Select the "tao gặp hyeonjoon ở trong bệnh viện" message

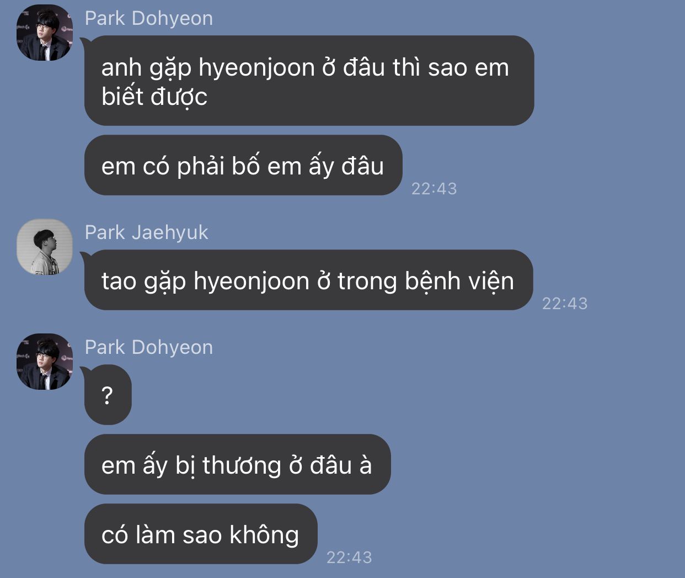click(308, 280)
